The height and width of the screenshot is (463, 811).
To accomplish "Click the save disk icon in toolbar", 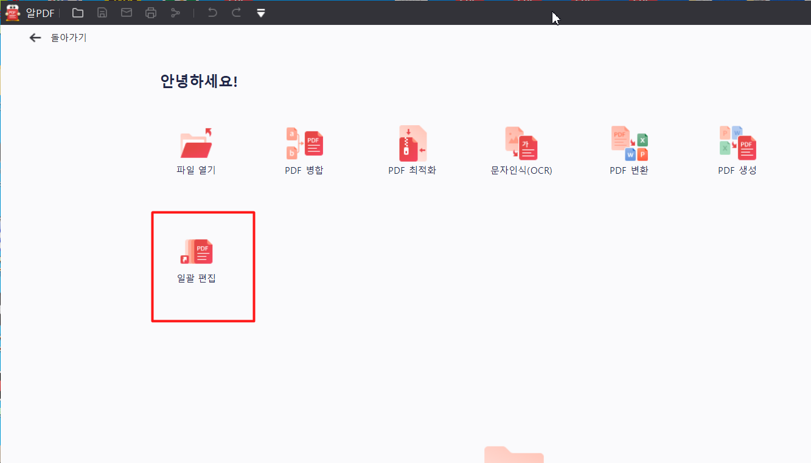I will [x=102, y=13].
